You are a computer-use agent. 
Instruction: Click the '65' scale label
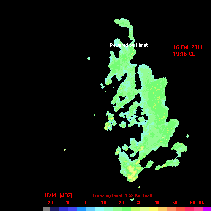click(x=201, y=203)
